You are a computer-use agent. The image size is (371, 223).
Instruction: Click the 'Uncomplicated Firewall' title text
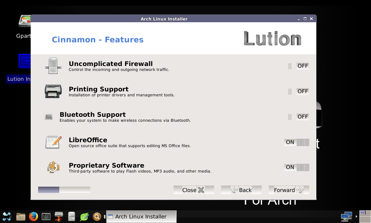click(110, 64)
